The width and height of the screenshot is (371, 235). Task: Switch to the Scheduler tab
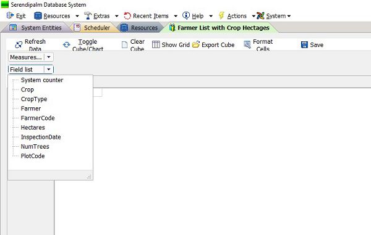[92, 28]
